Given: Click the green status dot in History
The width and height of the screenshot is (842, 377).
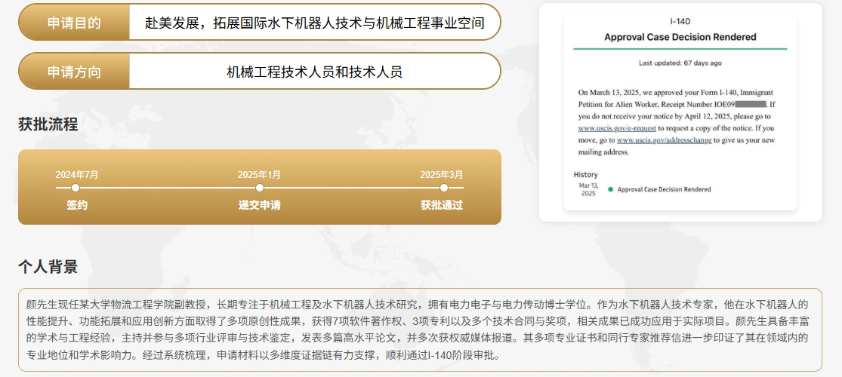Looking at the screenshot, I should (x=610, y=189).
